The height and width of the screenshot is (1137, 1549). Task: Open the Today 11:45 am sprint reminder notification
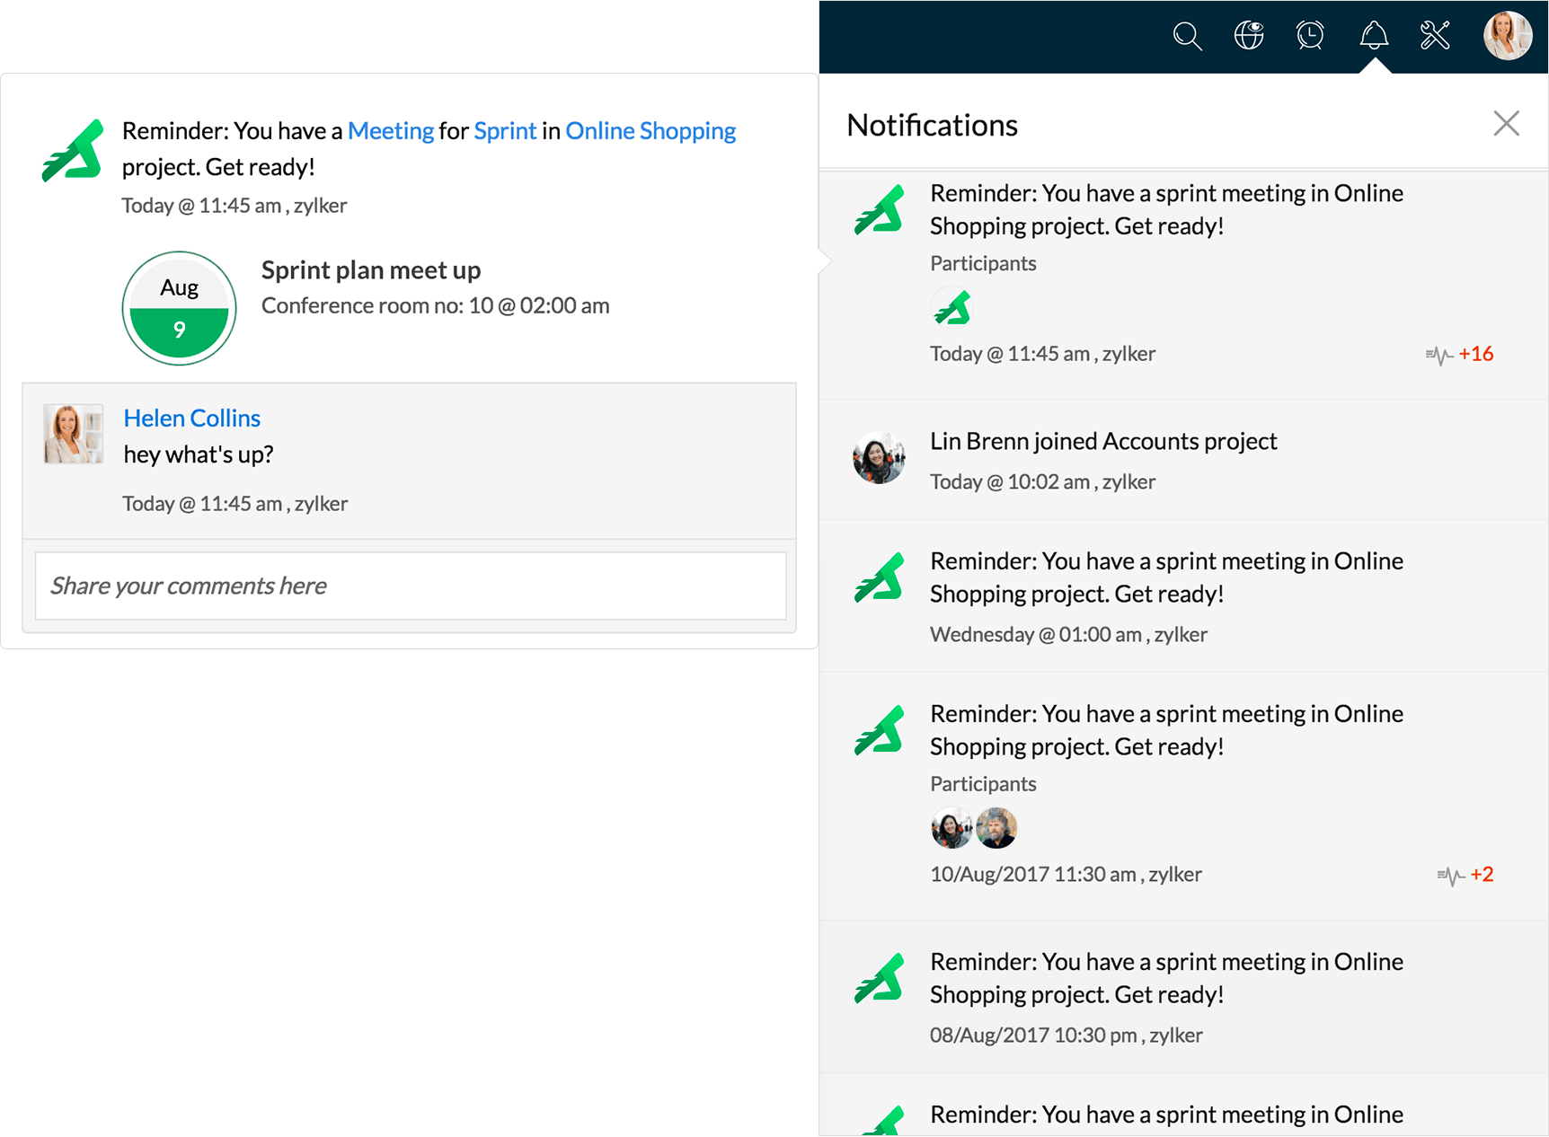click(1183, 284)
